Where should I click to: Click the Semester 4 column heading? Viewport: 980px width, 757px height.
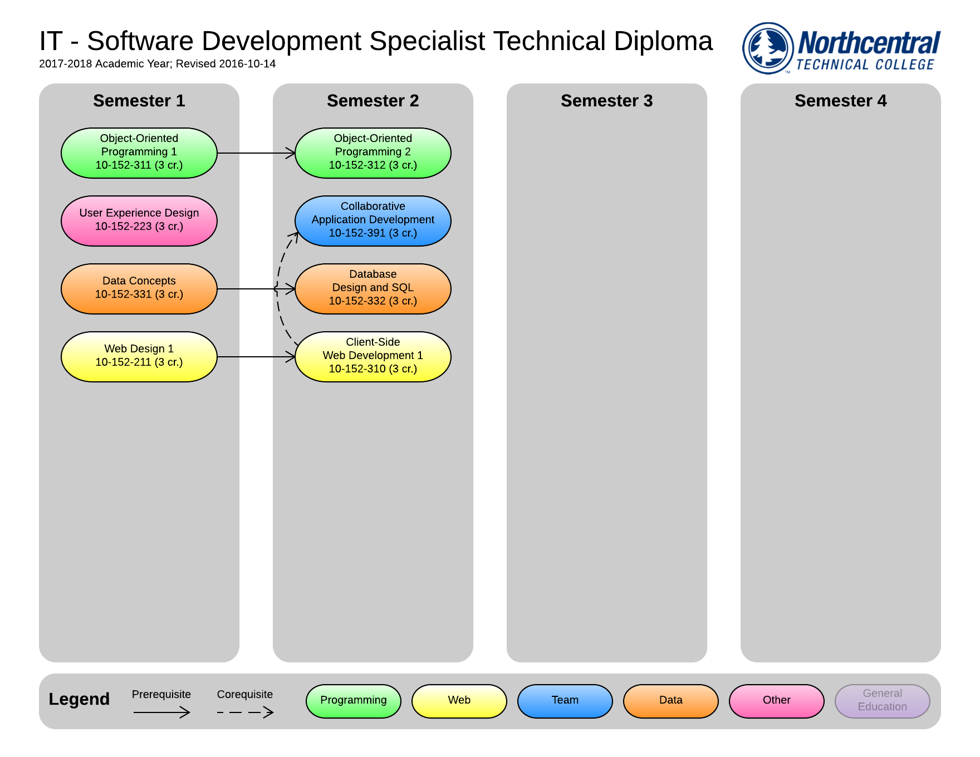841,101
